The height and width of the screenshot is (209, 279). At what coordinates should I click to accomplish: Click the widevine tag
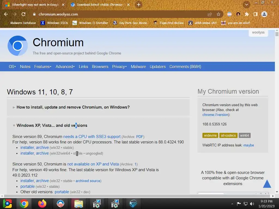point(210,136)
